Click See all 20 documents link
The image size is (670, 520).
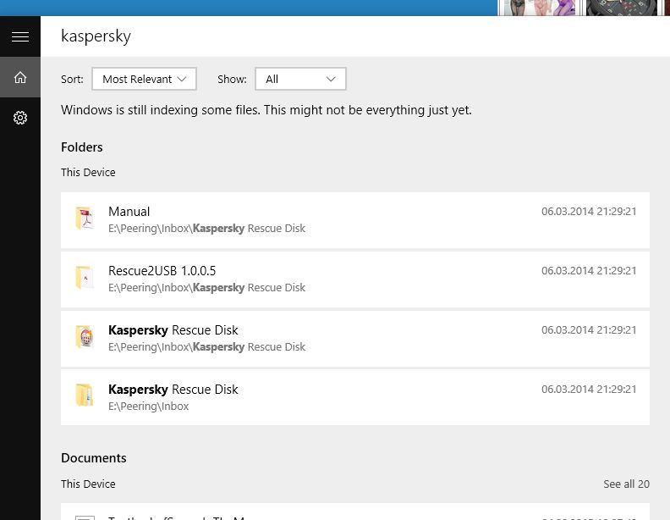626,484
